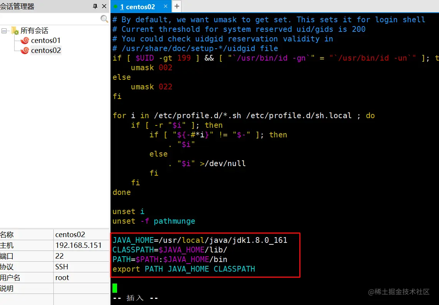Collapse the 所有会话 tree node
The height and width of the screenshot is (305, 439).
pyautogui.click(x=4, y=31)
